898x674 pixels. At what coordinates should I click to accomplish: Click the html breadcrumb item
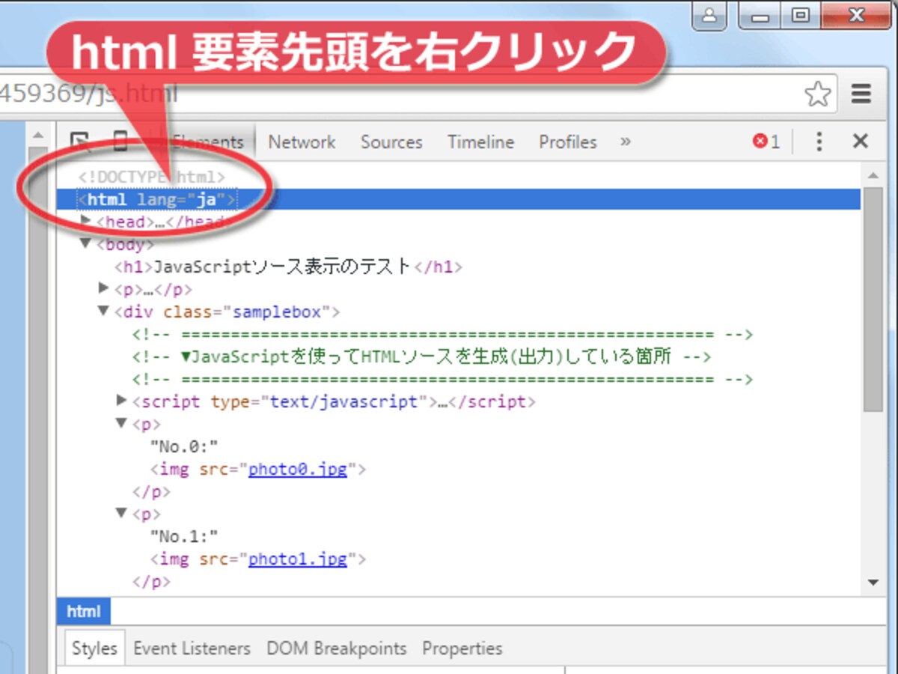[83, 612]
